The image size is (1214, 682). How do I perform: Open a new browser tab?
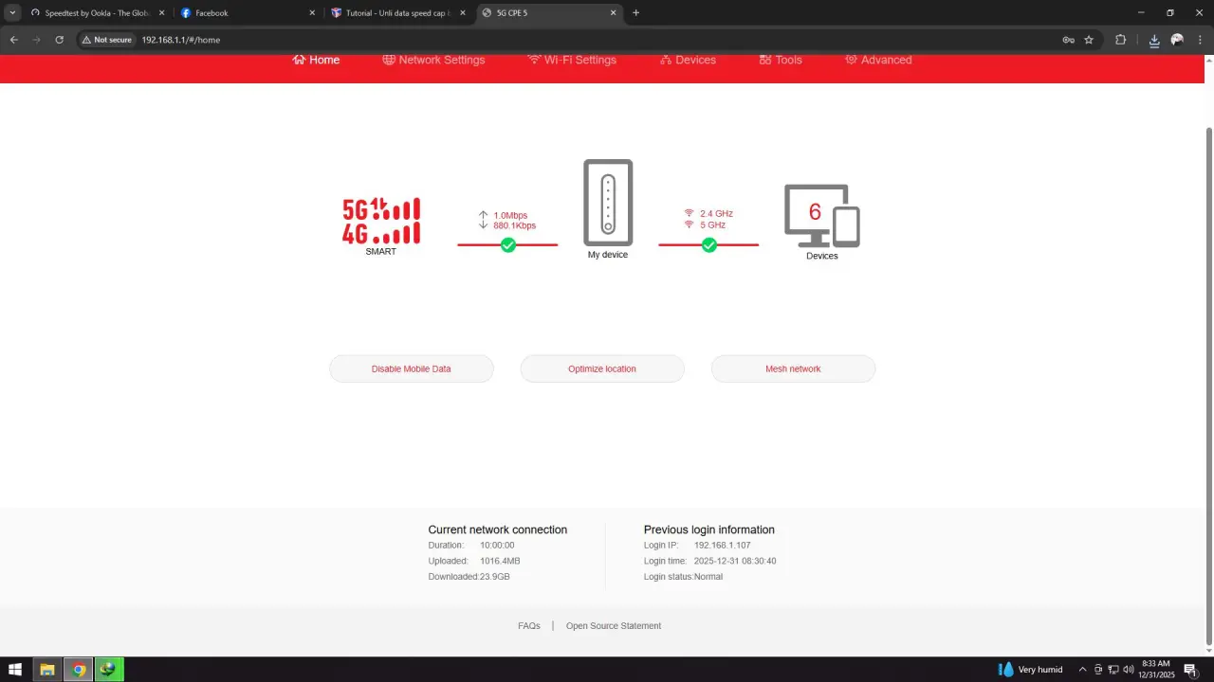coord(635,13)
